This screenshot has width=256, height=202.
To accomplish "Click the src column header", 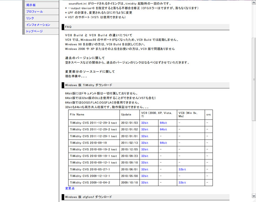I will 209,114.
